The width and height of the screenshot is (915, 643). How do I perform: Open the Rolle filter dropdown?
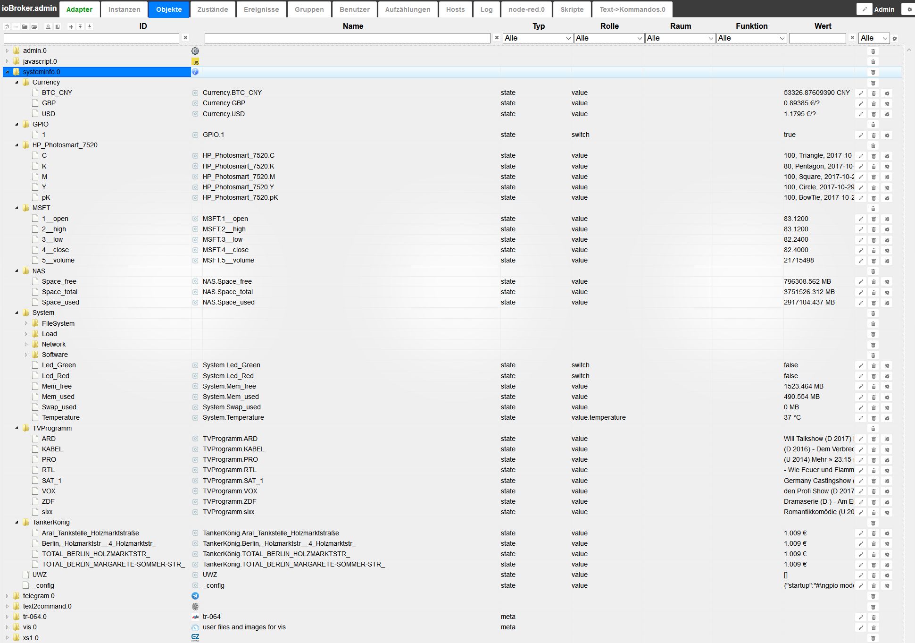click(609, 38)
